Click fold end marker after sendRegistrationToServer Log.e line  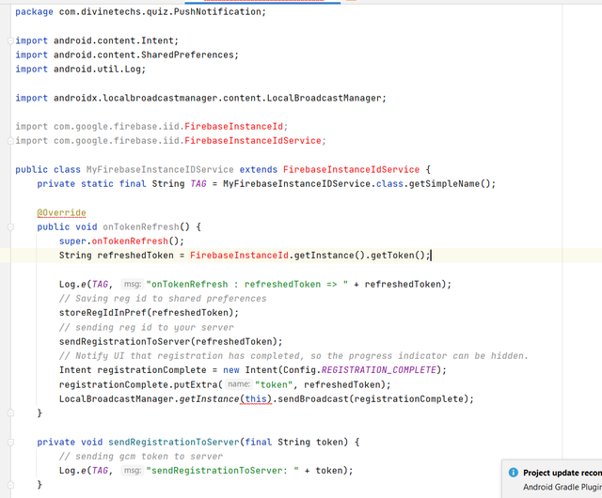click(10, 485)
